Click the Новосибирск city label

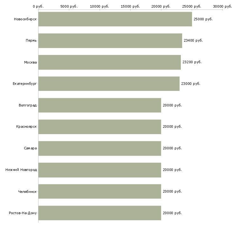click(25, 19)
